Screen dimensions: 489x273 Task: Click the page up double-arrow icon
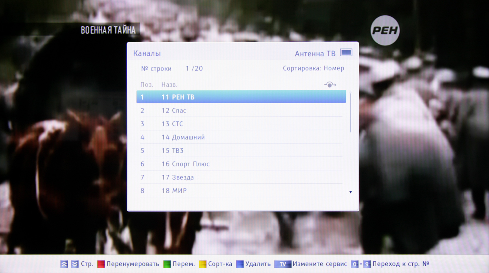[64, 264]
